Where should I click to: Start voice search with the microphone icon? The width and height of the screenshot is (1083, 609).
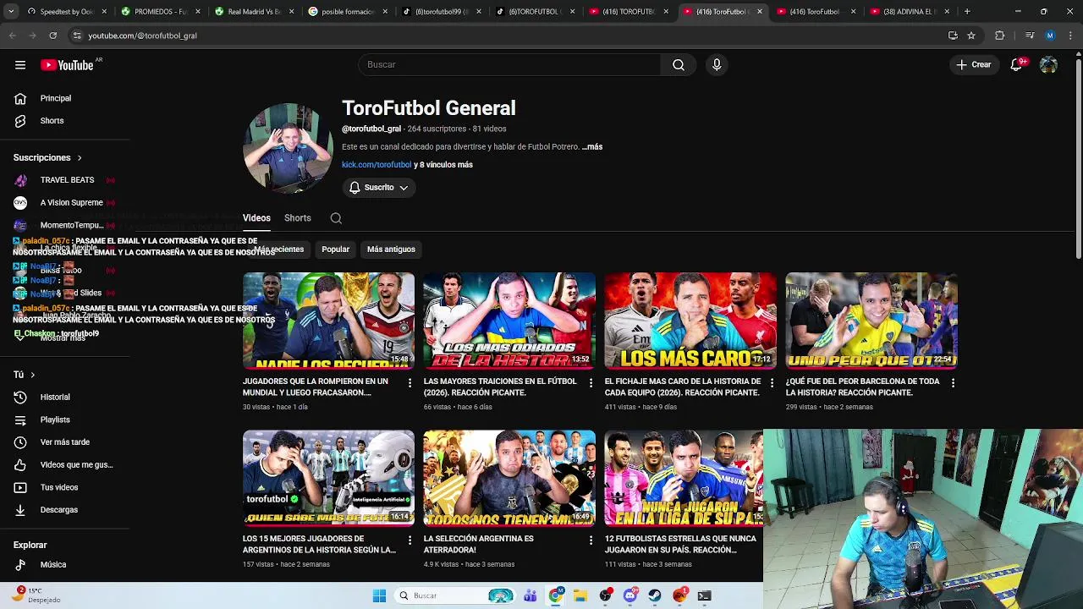[717, 65]
